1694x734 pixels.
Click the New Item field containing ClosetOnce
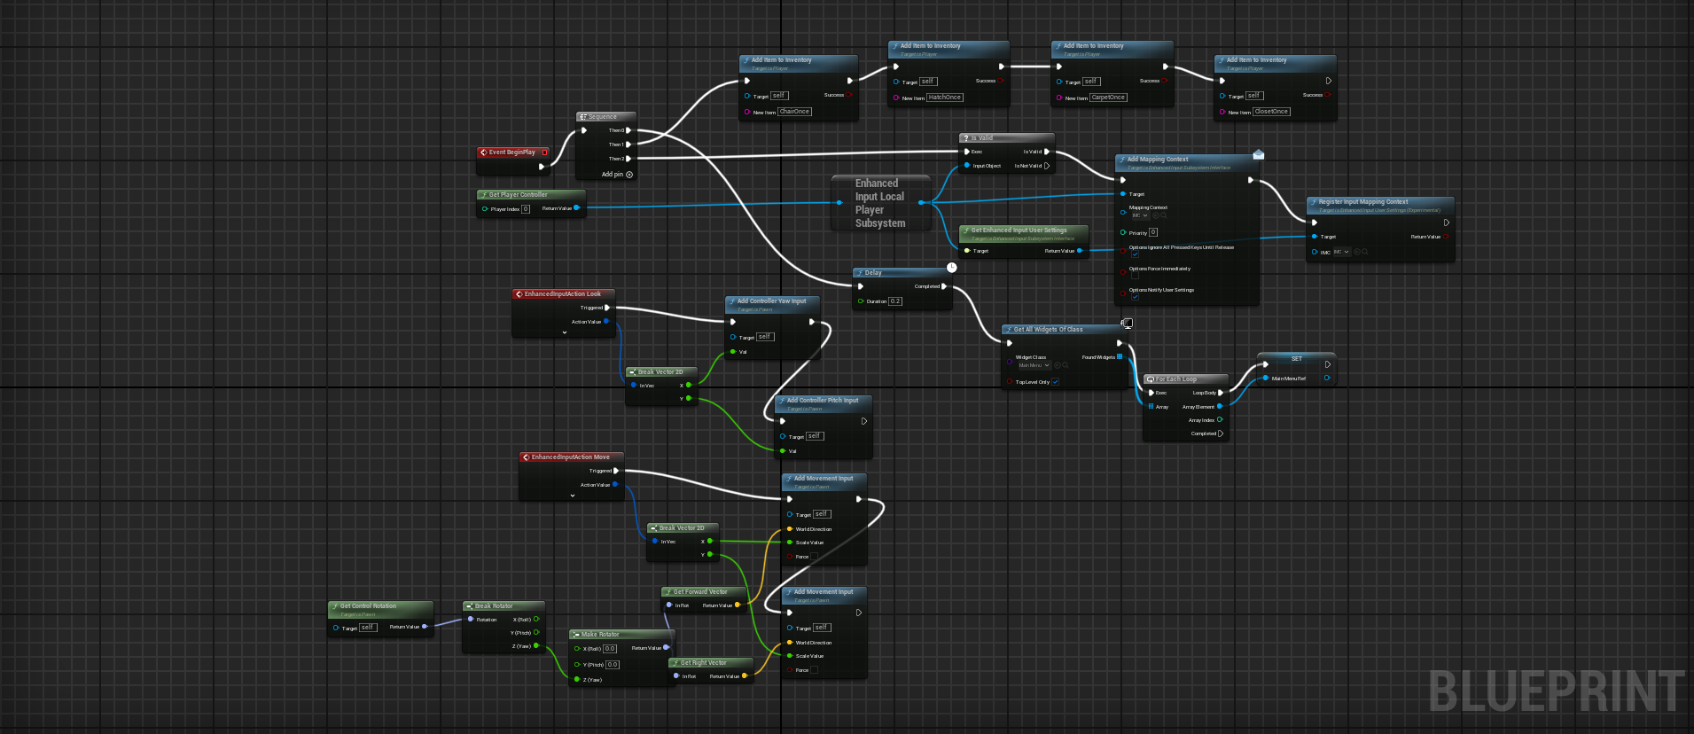point(1272,112)
